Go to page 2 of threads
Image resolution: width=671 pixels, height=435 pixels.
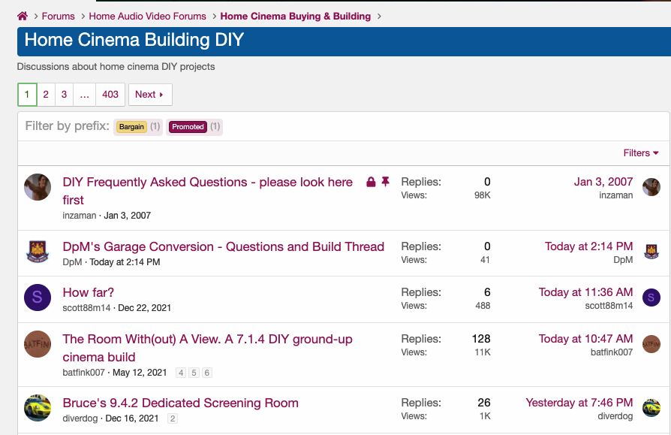tap(46, 95)
